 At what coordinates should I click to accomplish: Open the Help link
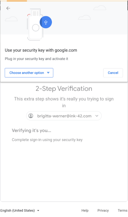point(85,210)
